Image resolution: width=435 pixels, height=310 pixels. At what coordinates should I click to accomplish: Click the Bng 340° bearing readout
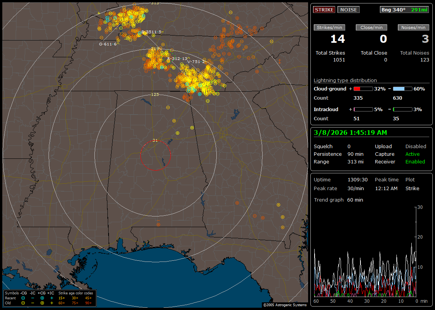click(x=393, y=10)
